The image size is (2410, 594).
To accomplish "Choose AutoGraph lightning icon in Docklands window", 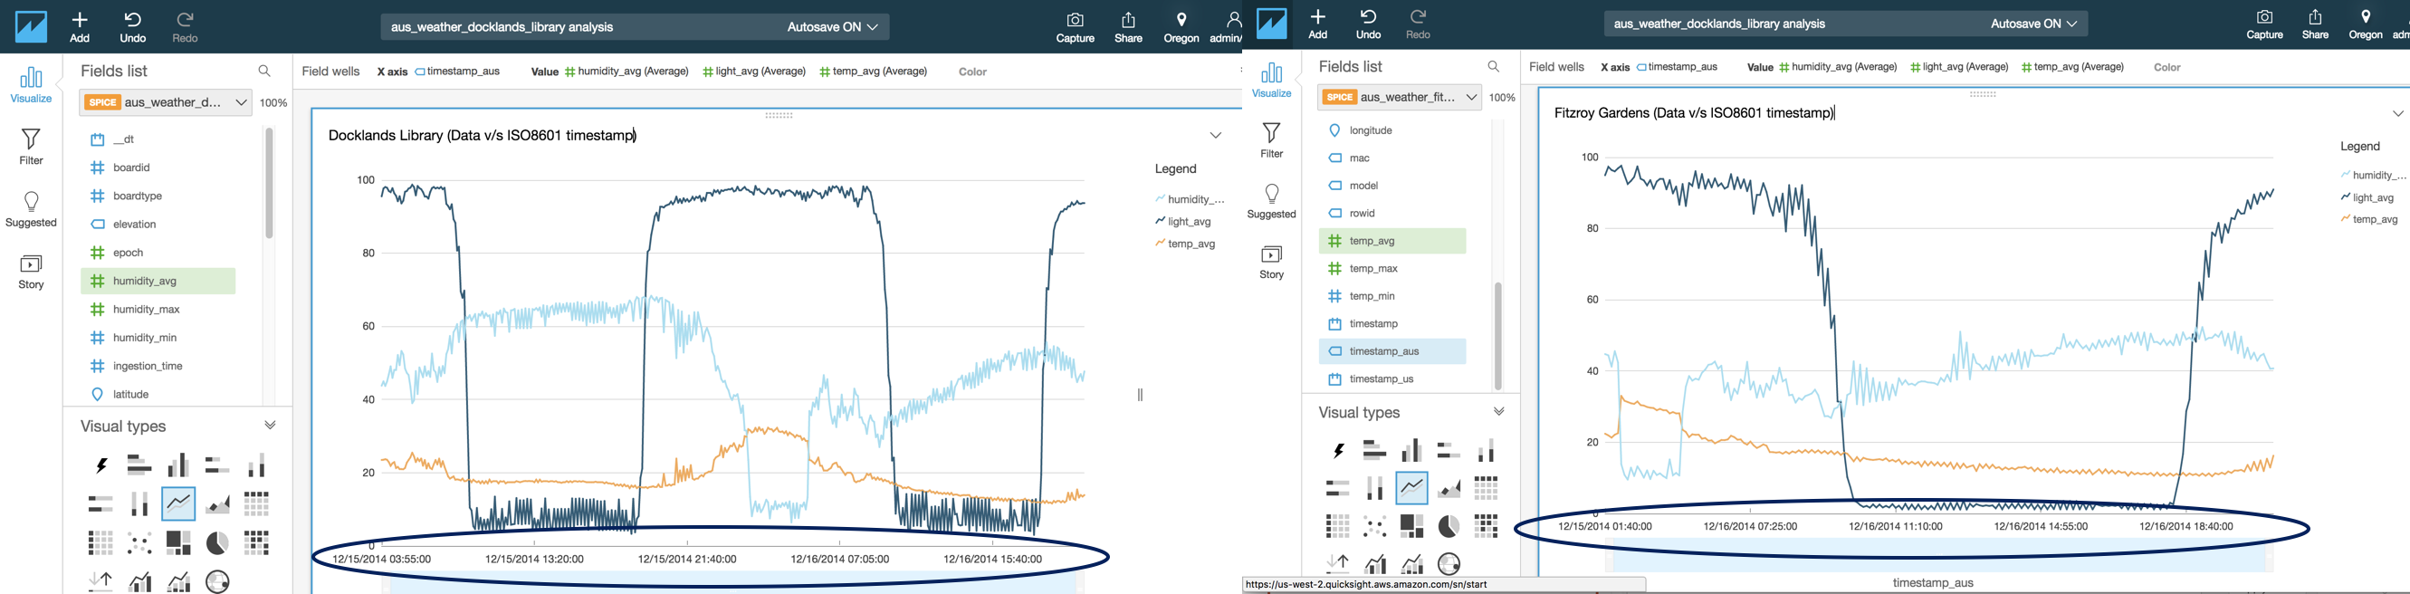I will point(101,465).
